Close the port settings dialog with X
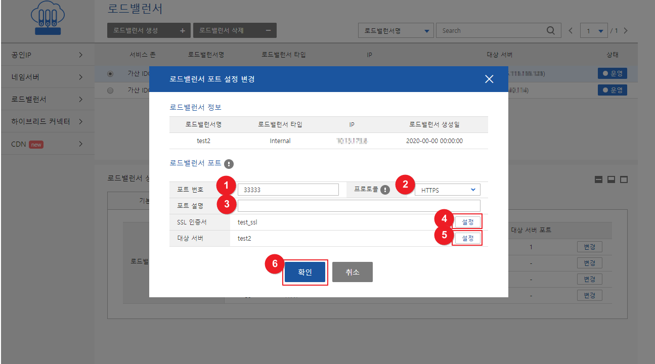The width and height of the screenshot is (655, 364). click(489, 79)
